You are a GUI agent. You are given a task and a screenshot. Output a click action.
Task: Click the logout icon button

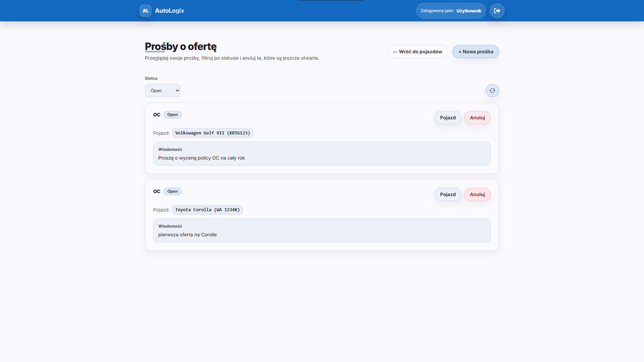497,11
